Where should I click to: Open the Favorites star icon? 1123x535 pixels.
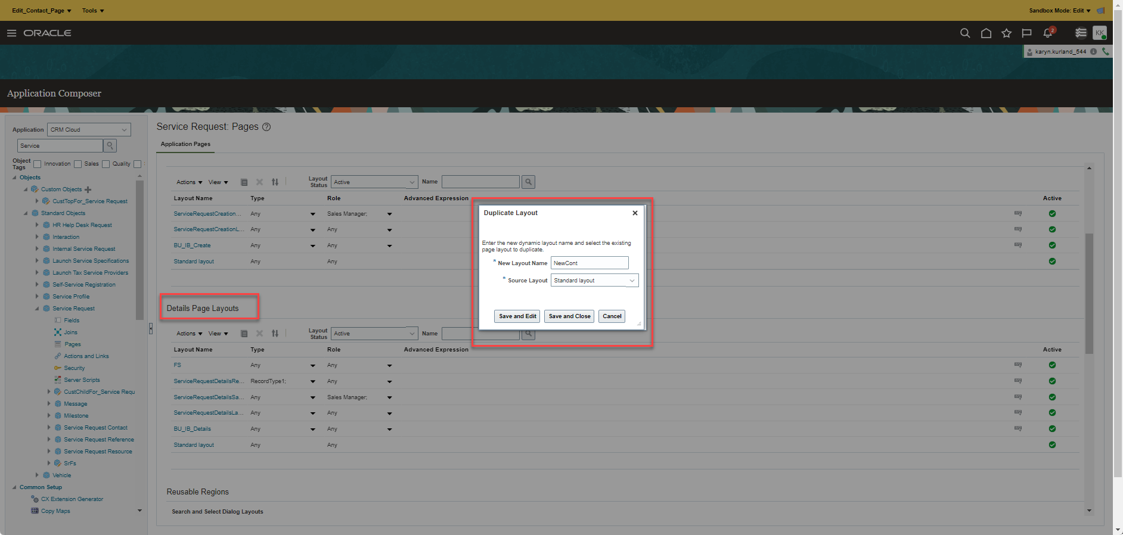coord(1007,33)
